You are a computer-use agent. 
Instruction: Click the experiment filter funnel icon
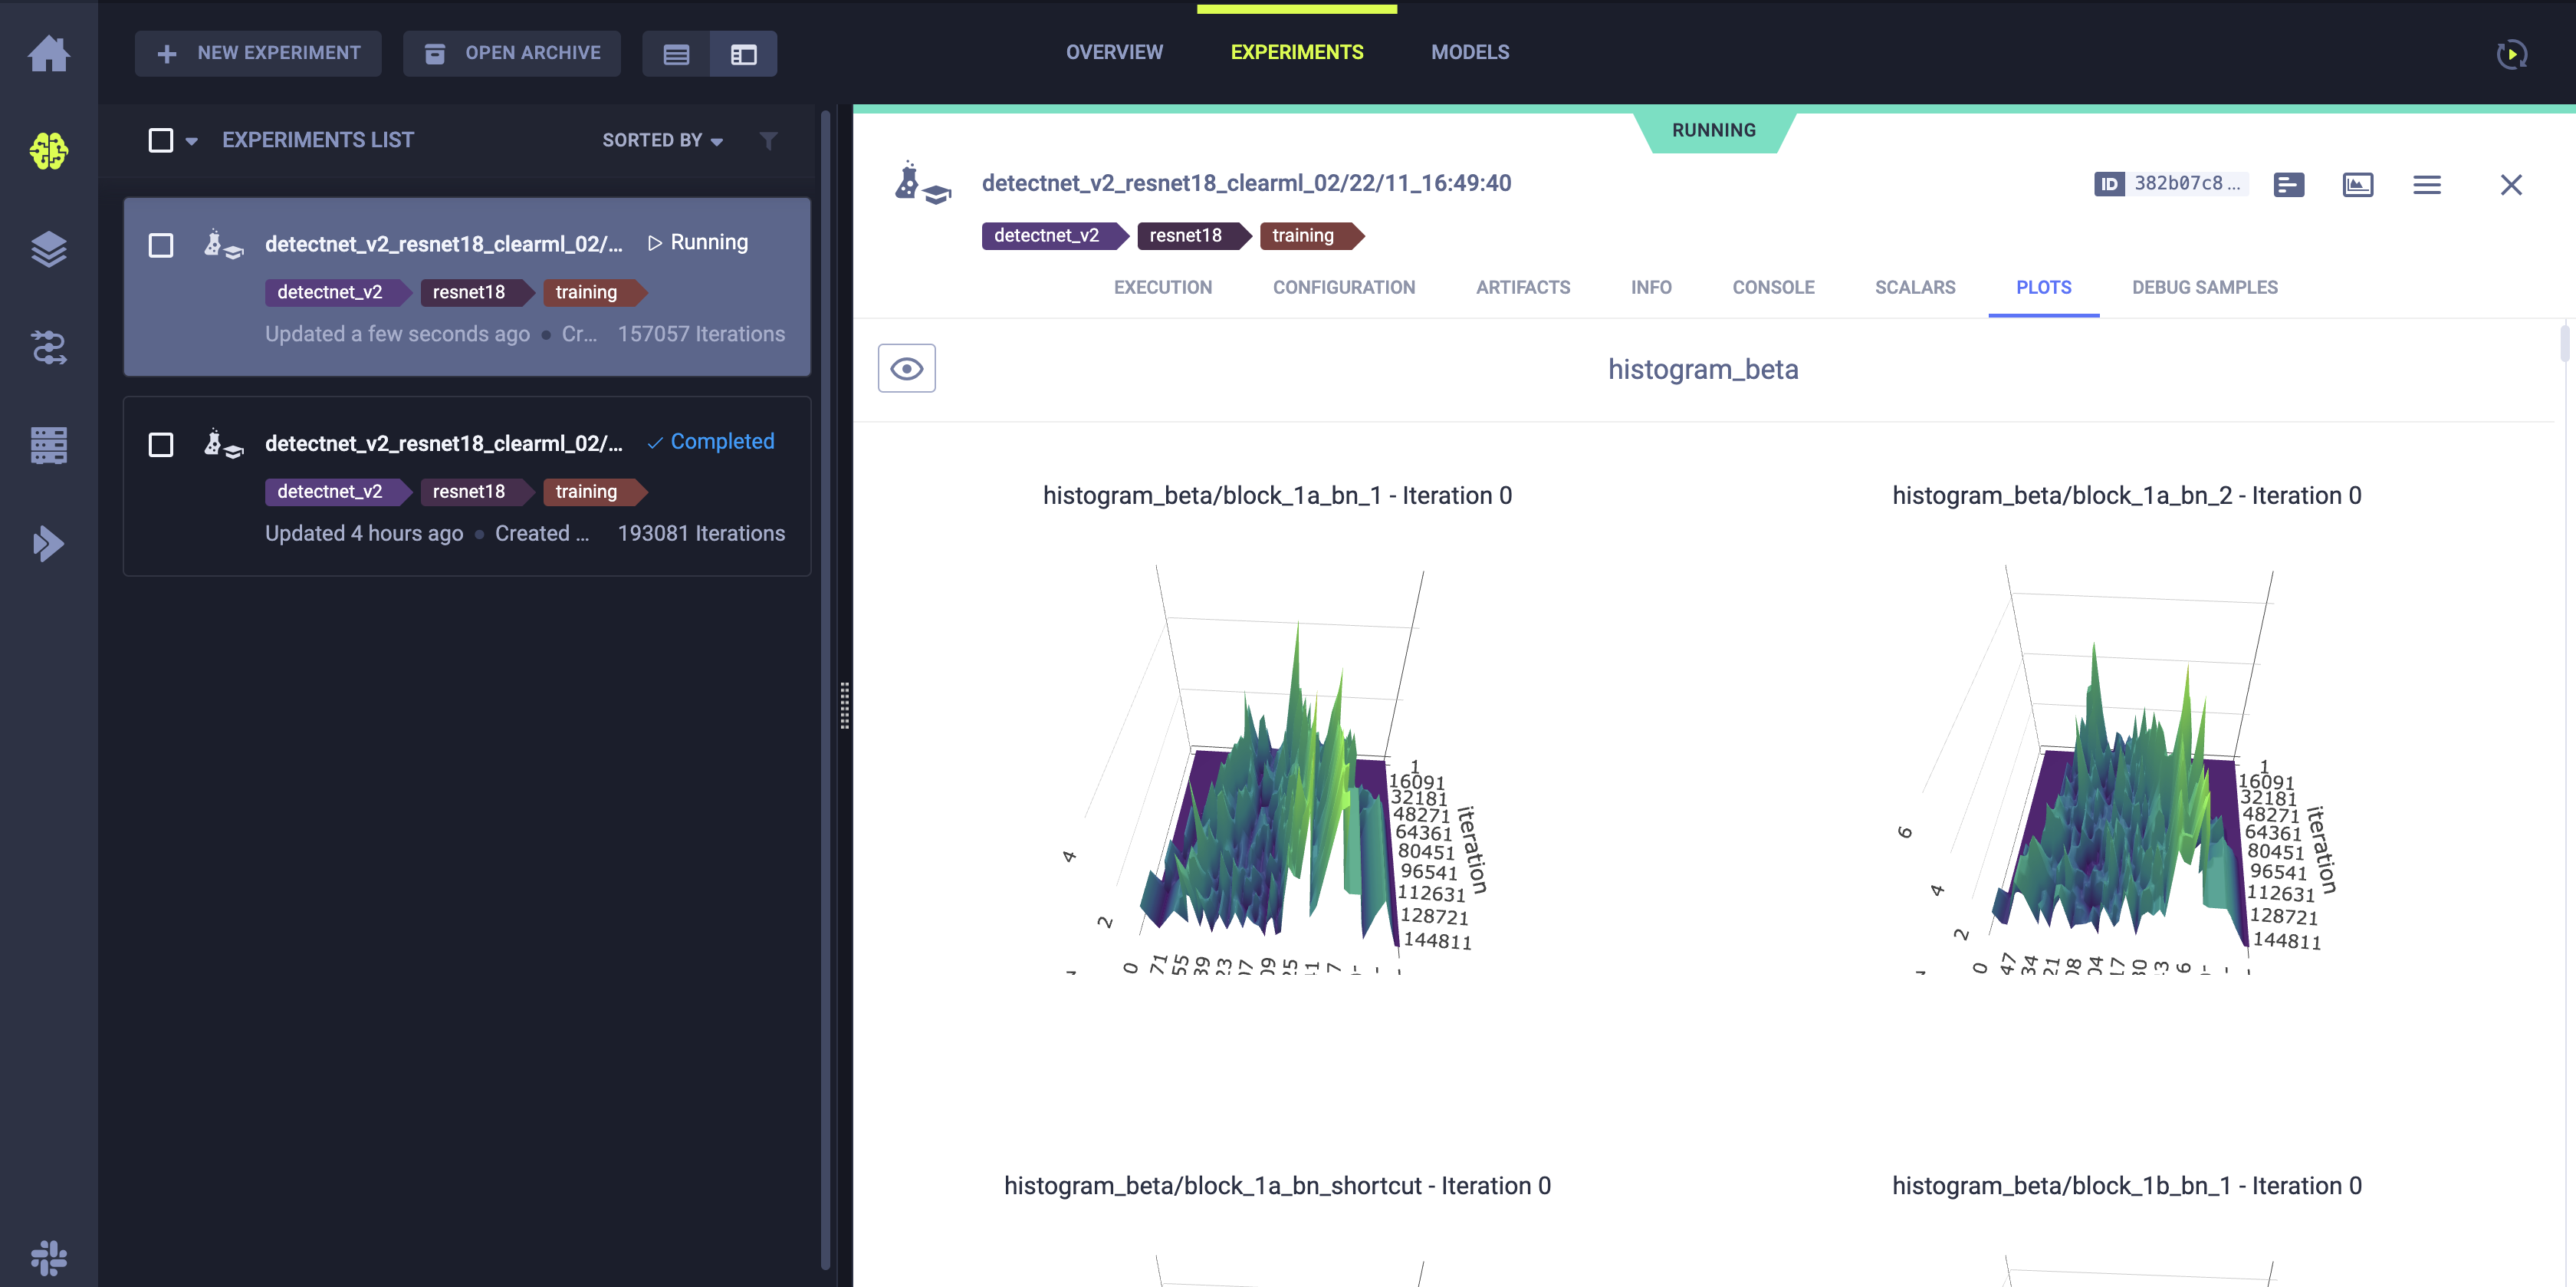pyautogui.click(x=768, y=141)
